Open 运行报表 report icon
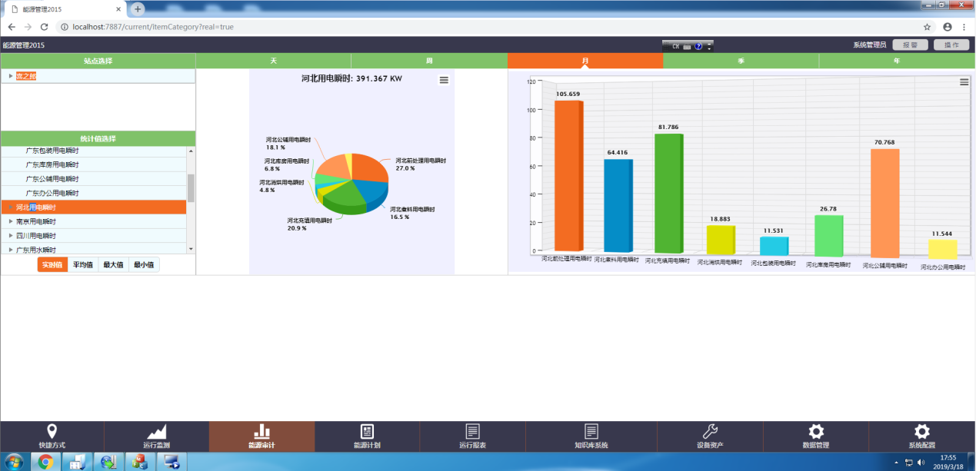Screen dimensions: 976x471 tap(472, 432)
